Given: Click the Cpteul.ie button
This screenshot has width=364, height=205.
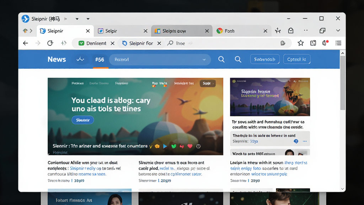Looking at the screenshot, I should point(297,59).
